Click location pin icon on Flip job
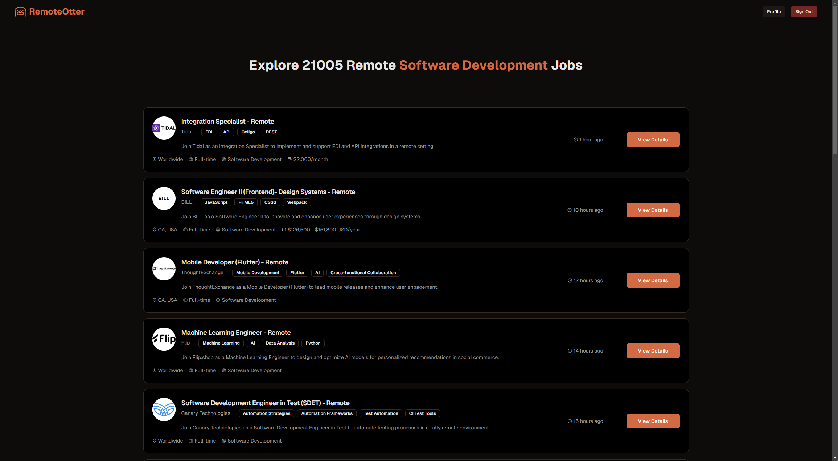This screenshot has height=461, width=838. click(155, 370)
